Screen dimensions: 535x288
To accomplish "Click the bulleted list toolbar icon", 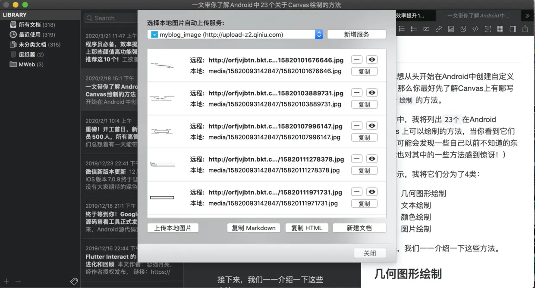I will click(x=414, y=29).
